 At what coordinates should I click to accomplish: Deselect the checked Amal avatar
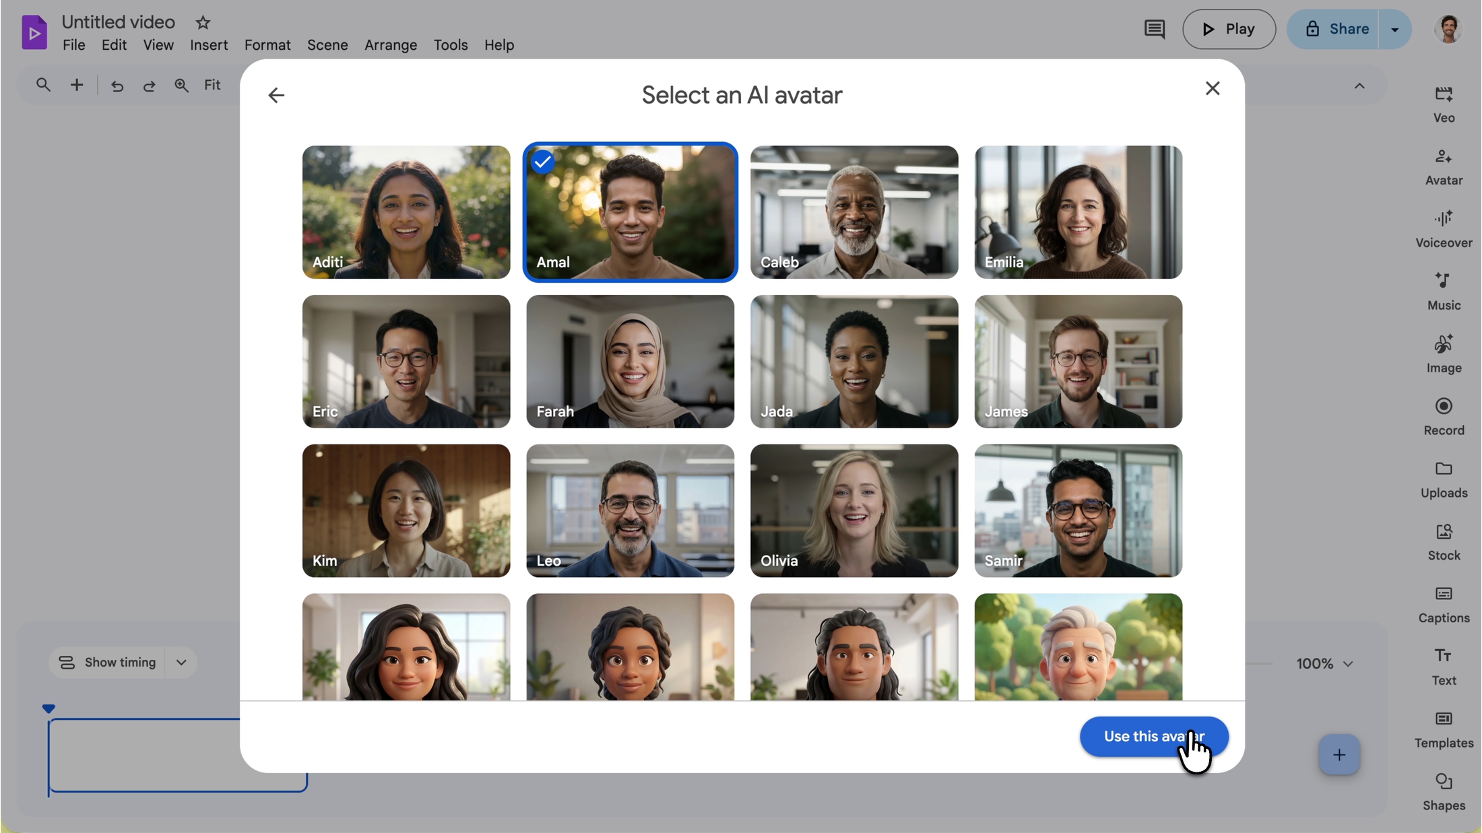click(630, 212)
